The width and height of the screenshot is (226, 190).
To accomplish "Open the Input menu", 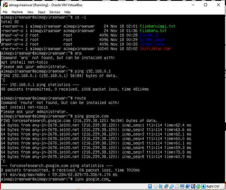I will (42, 12).
